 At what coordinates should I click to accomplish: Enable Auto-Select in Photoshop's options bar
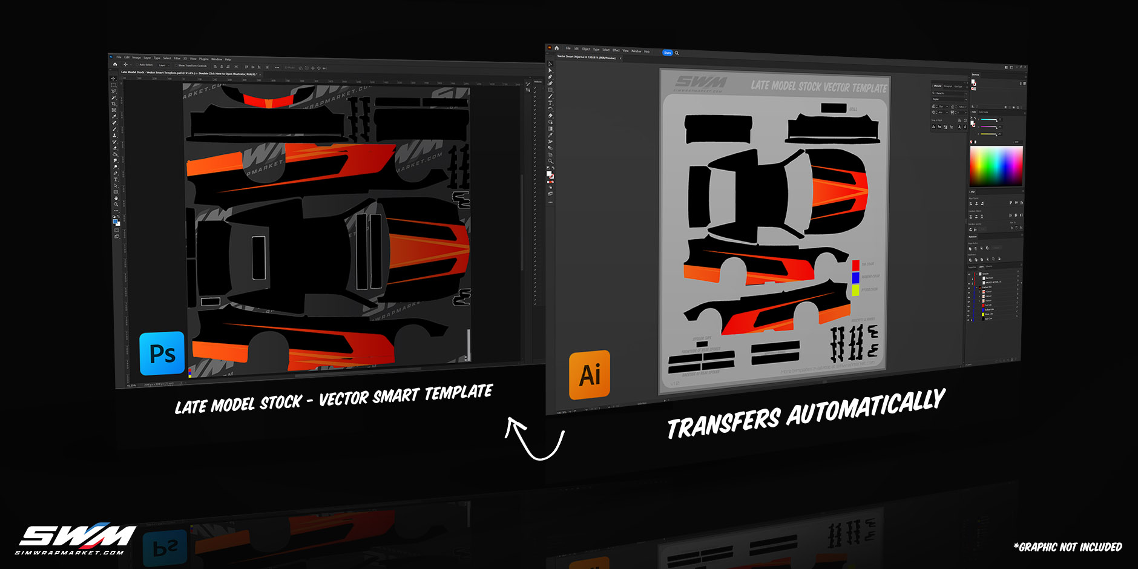coord(137,65)
